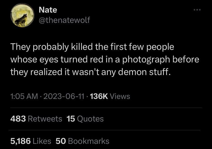Open the "Retweets" list label
Viewport: 212px width, 149px height.
tap(45, 119)
